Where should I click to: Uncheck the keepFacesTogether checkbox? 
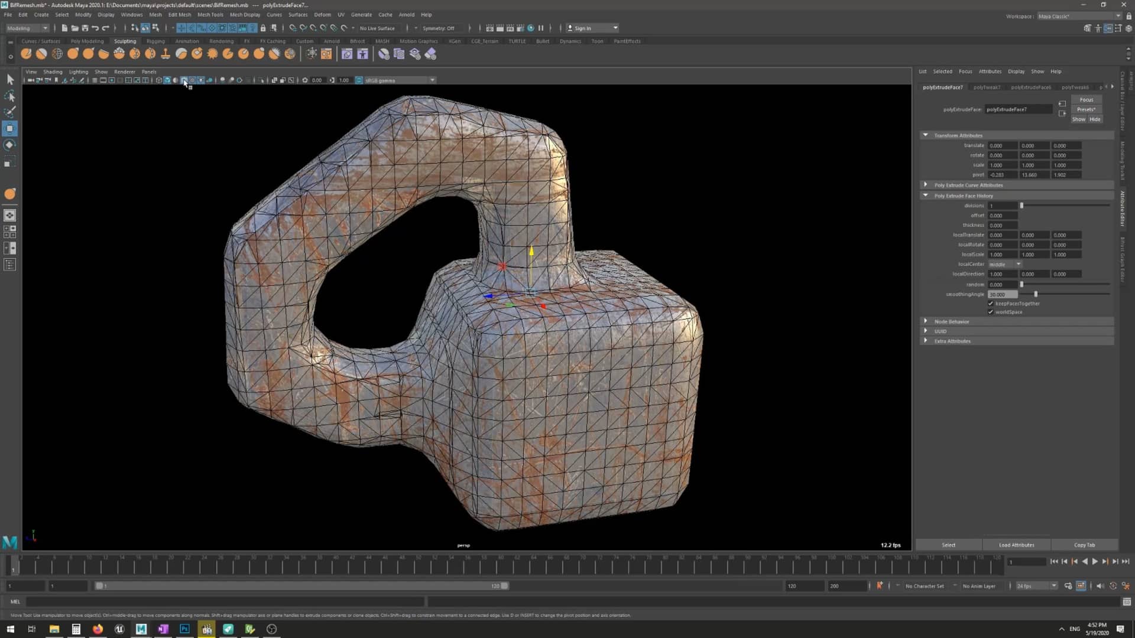pos(991,303)
